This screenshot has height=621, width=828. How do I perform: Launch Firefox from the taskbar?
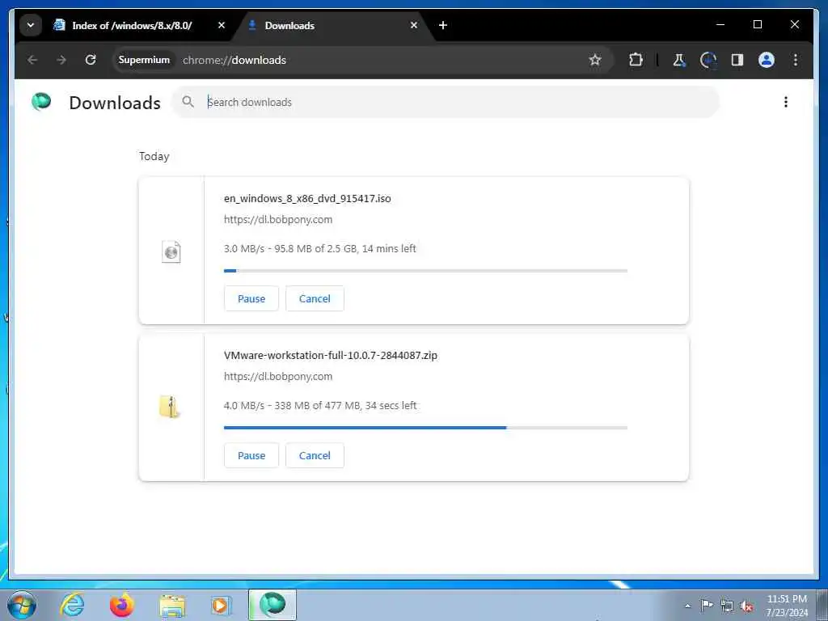point(122,605)
